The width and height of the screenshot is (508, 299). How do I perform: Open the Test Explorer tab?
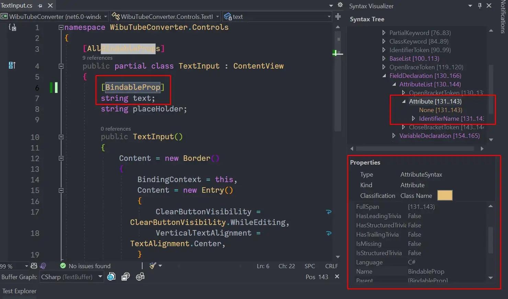[19, 291]
